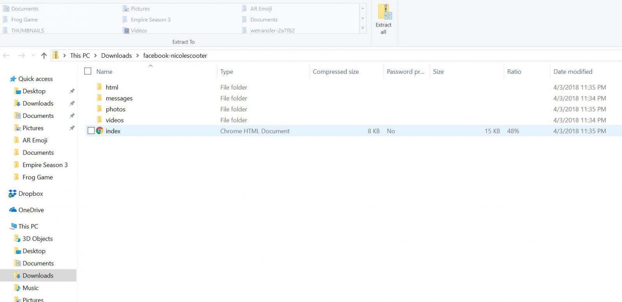Click the videos folder icon

(x=100, y=119)
